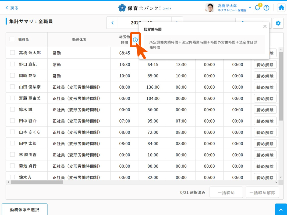Click the horizontal scrollbar thumb
This screenshot has height=215, width=287.
coord(36,182)
